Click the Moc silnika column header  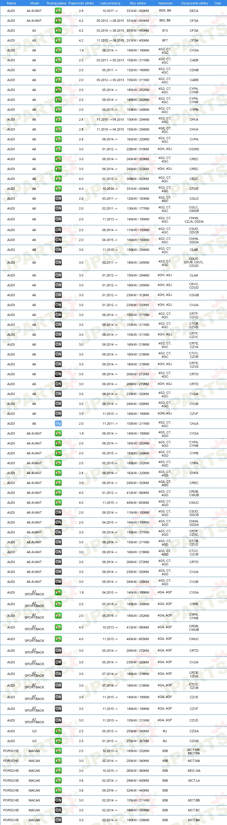(x=138, y=3)
